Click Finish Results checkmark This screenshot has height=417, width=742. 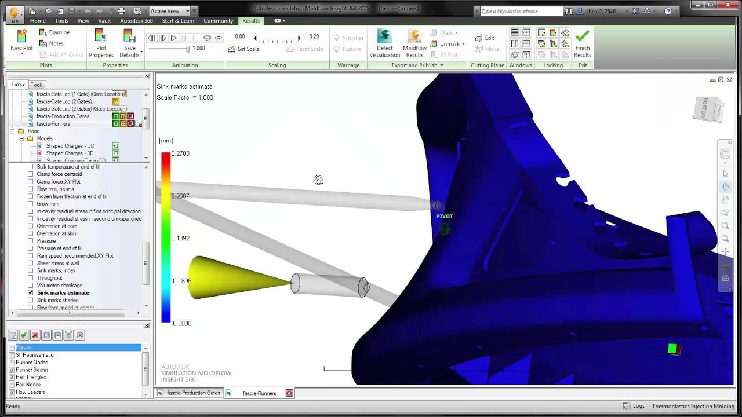(583, 43)
